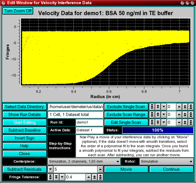
Task: Increase polynomial order next to value 5
Action: [100, 169]
